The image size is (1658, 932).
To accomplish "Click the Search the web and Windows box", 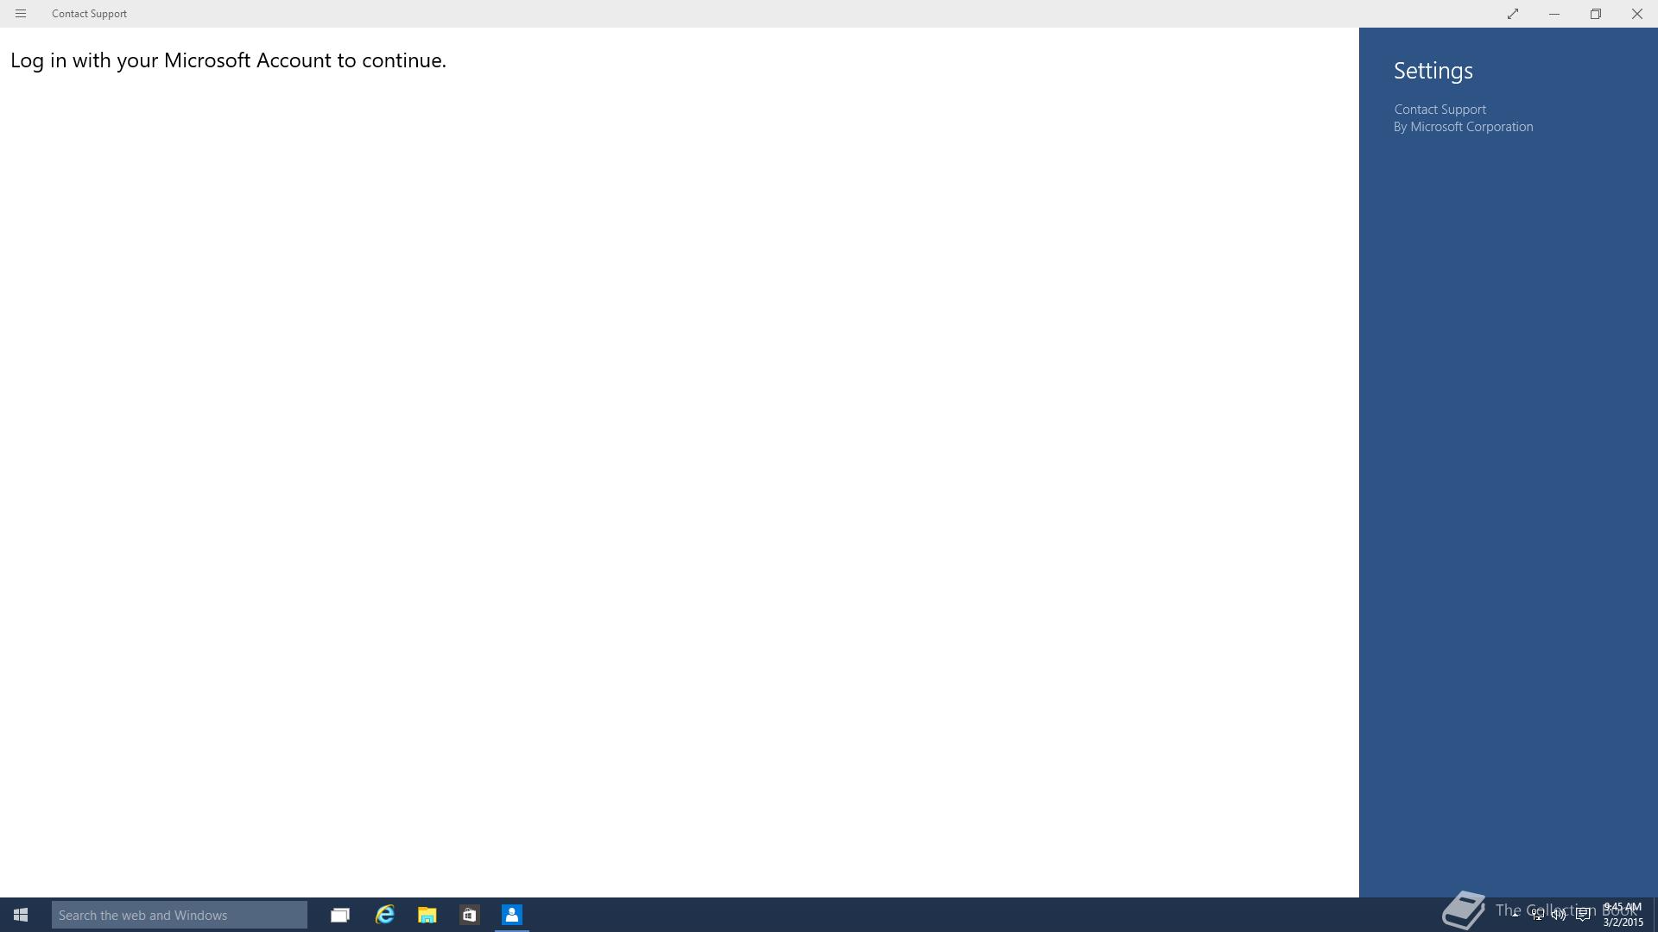I will 180,915.
